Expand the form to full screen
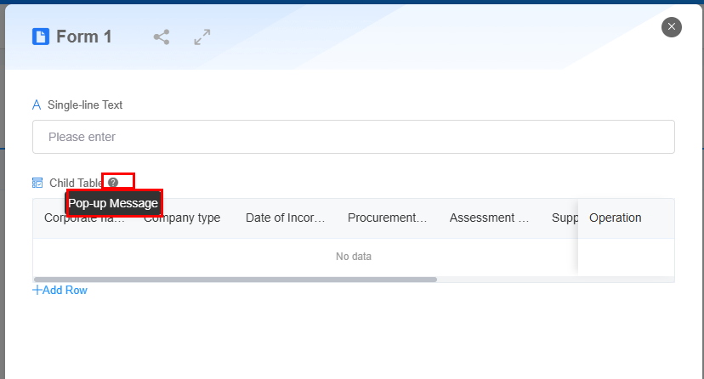The width and height of the screenshot is (704, 379). 202,37
